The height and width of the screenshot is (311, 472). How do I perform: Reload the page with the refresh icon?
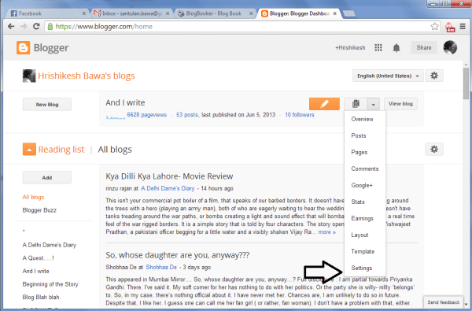coord(36,27)
